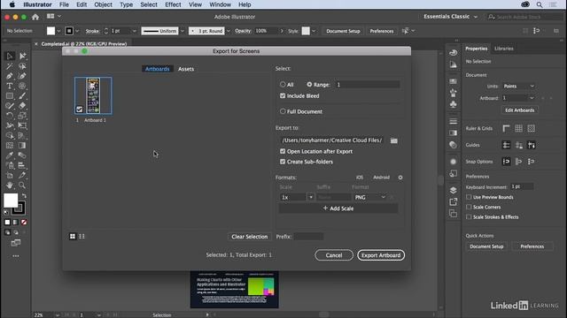The height and width of the screenshot is (318, 567).
Task: Select the Direct Selection tool
Action: pos(22,56)
